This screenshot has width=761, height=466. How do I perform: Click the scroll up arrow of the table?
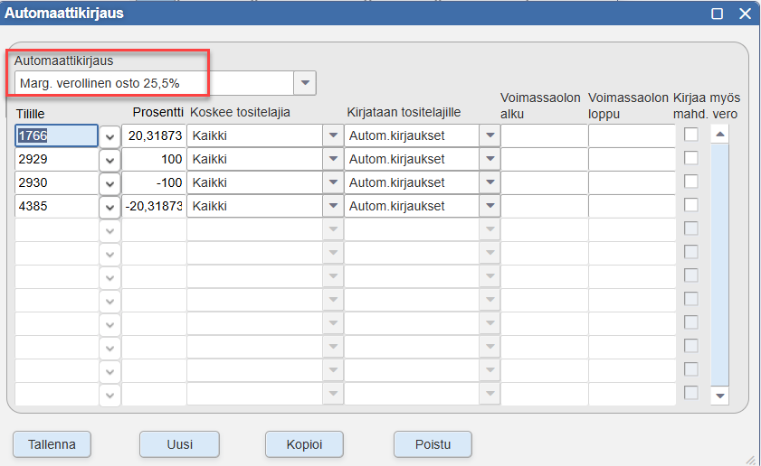tap(719, 135)
